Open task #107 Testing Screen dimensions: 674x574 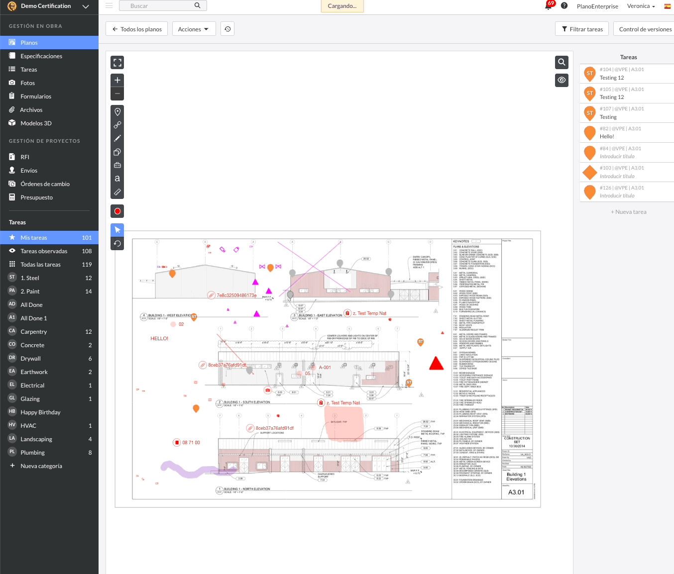(x=627, y=113)
